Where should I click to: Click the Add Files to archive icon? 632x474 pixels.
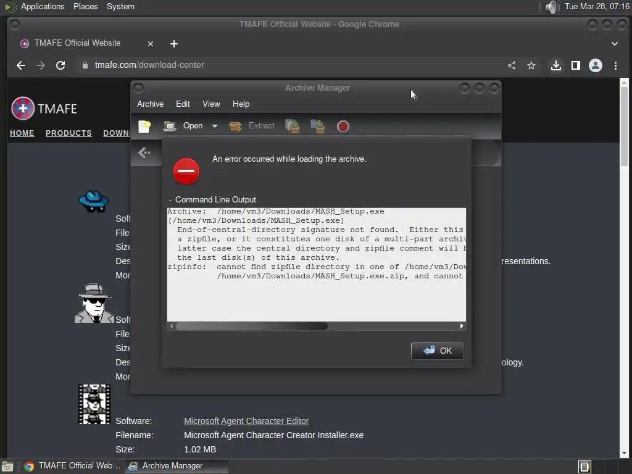[292, 126]
